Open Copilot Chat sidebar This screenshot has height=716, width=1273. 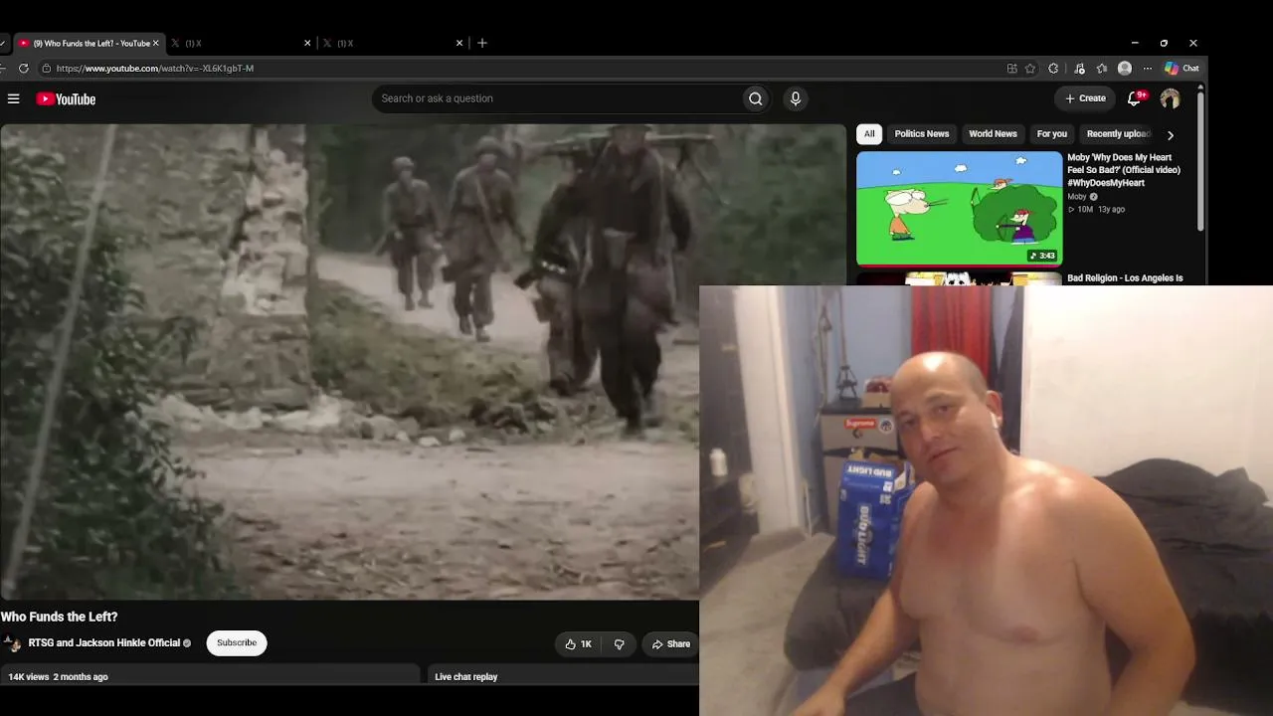pyautogui.click(x=1182, y=69)
